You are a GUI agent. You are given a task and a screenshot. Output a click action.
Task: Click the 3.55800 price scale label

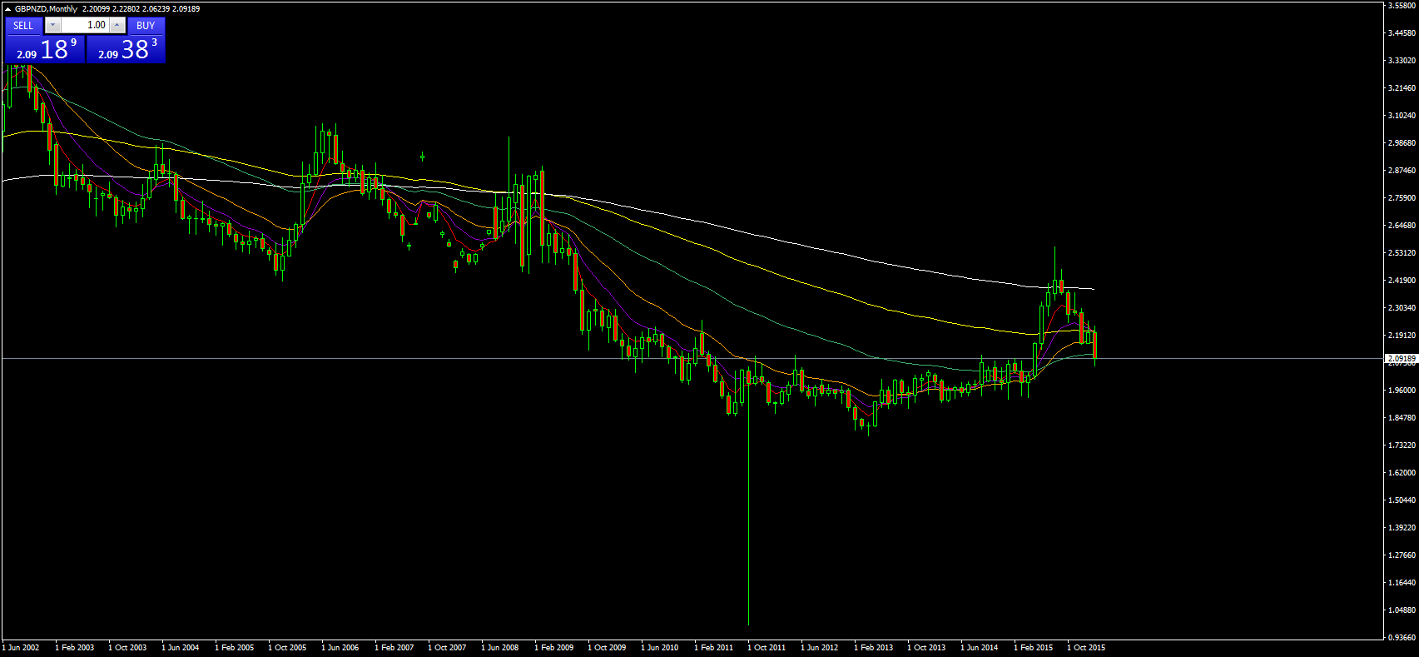pos(1402,6)
